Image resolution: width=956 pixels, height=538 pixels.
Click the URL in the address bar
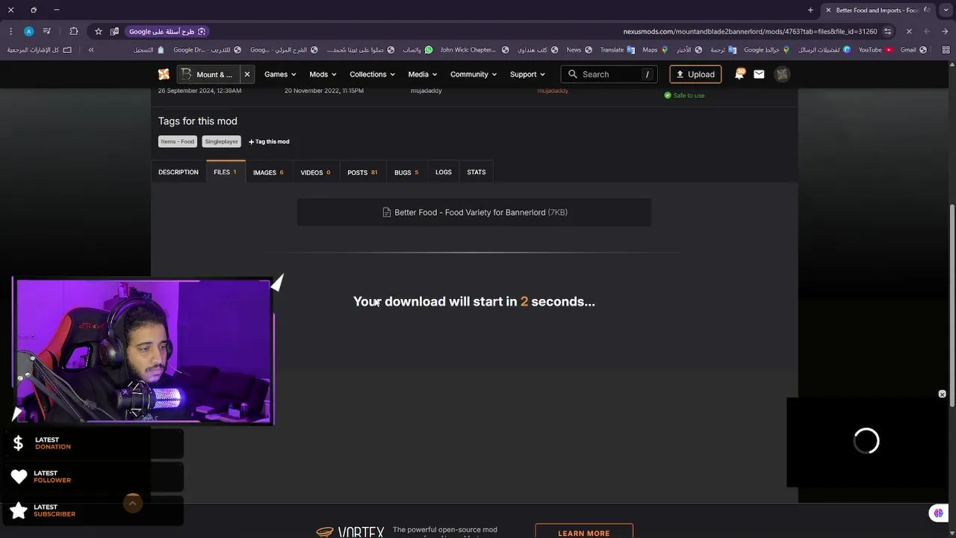pos(750,31)
